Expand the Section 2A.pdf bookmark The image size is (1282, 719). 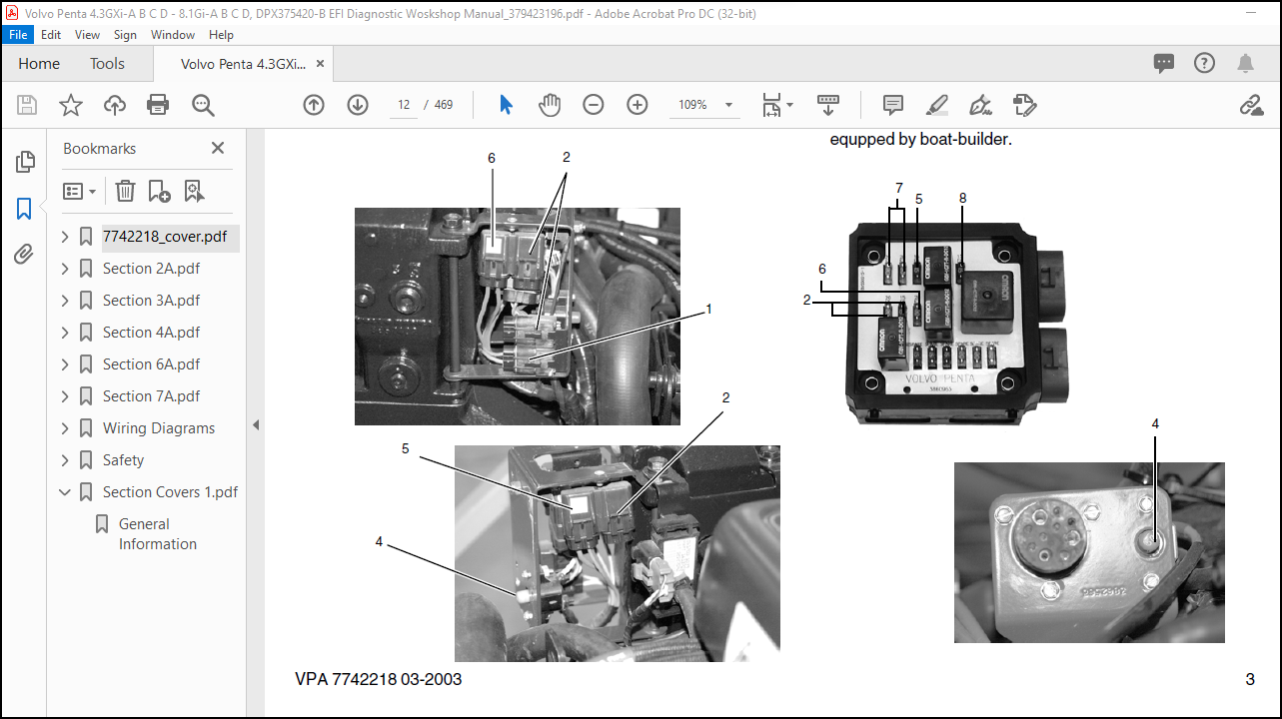(x=65, y=269)
